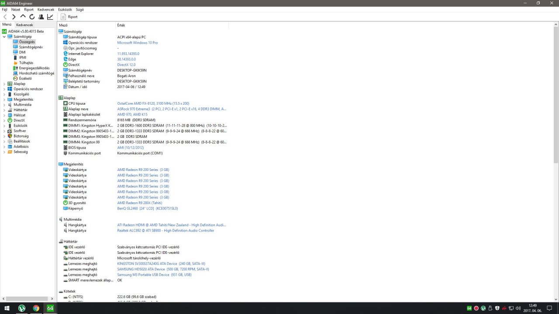Click the Biztonság shield icon in tree
This screenshot has width=559, height=314.
pos(10,136)
